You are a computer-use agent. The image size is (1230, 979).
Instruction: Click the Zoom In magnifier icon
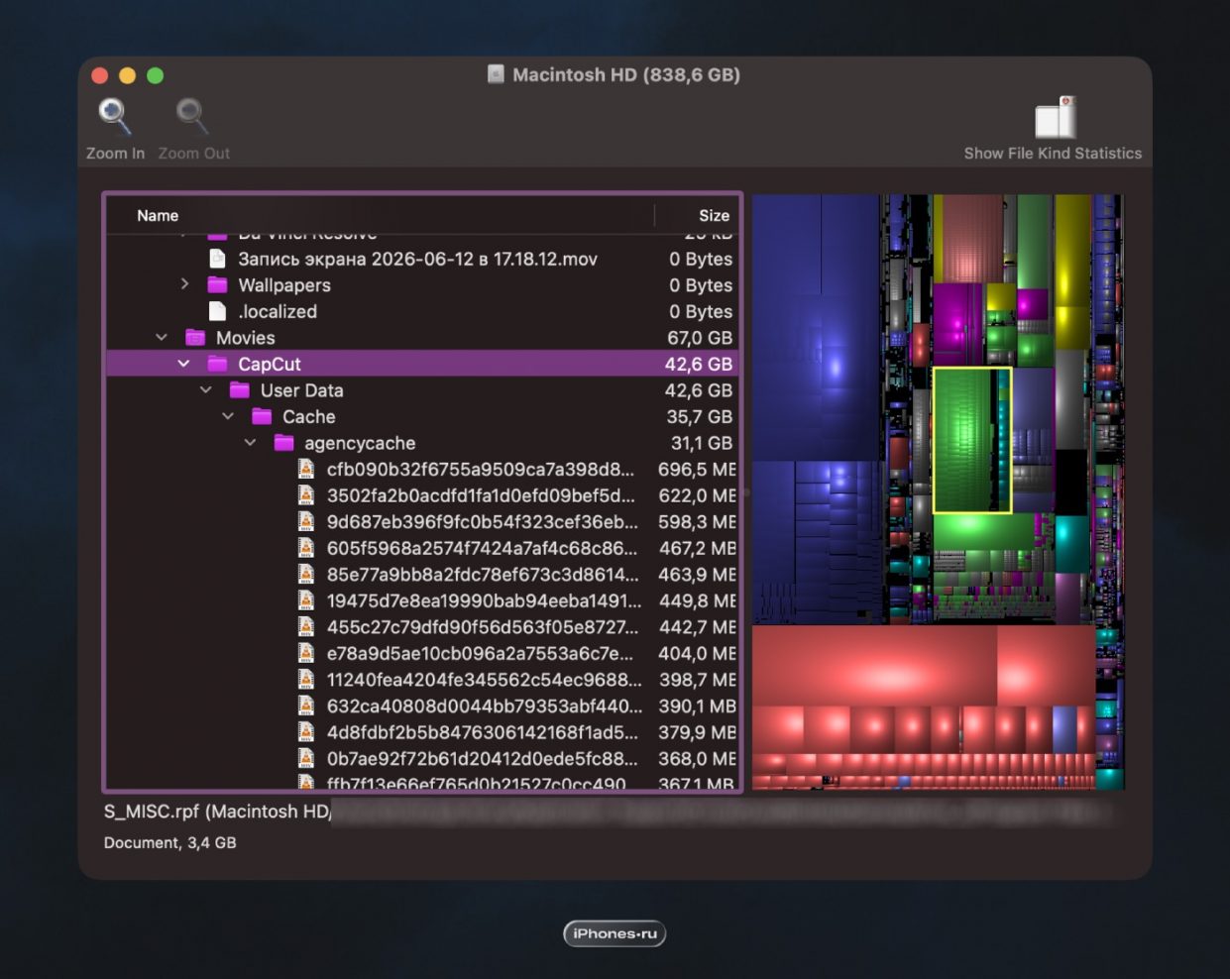(x=115, y=117)
